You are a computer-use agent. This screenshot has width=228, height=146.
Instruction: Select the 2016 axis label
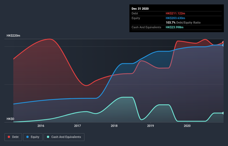click(41, 126)
